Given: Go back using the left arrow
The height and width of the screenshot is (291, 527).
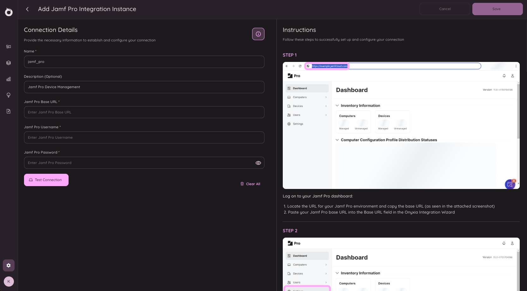Looking at the screenshot, I should [27, 9].
